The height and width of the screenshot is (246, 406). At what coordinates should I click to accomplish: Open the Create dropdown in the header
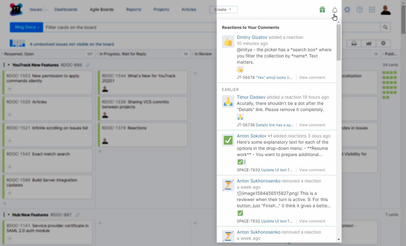[223, 9]
